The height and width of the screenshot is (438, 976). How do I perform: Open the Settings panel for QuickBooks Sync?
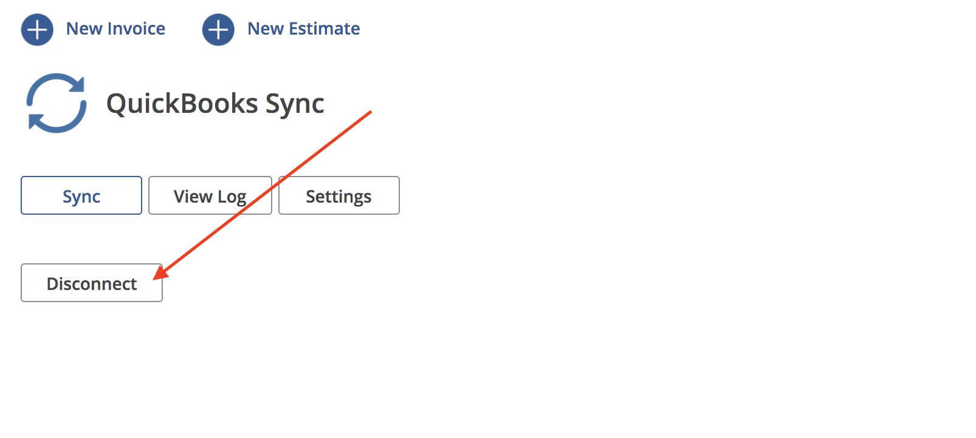click(339, 195)
